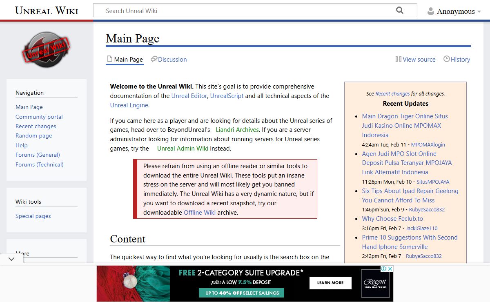Click the Unreal Wiki logo image

[46, 50]
